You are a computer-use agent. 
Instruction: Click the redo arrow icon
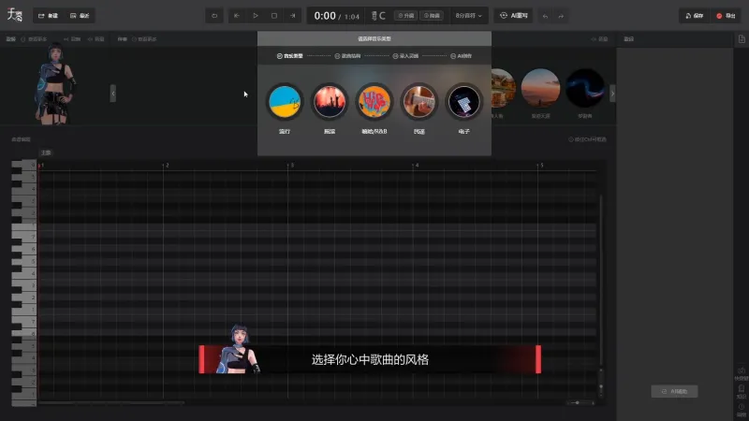tap(561, 16)
